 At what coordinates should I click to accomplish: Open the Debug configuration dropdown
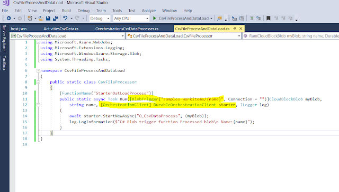pyautogui.click(x=100, y=19)
